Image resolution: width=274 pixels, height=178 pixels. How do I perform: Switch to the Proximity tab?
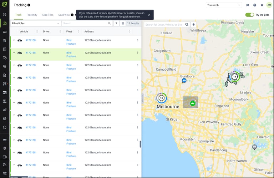point(32,15)
